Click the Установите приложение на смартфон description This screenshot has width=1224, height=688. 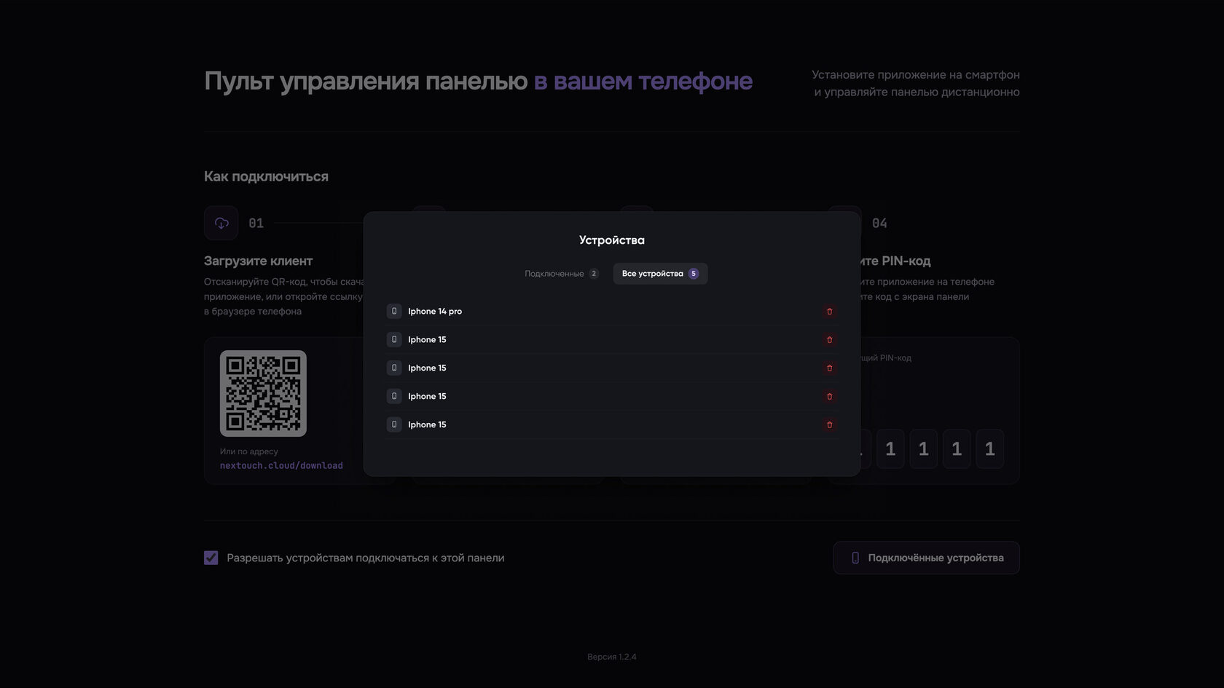[916, 83]
